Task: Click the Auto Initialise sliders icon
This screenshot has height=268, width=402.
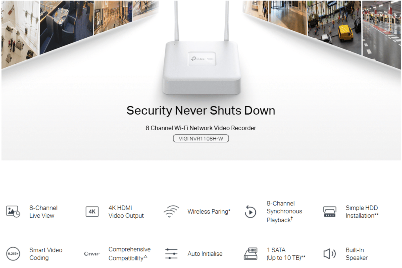Action: point(171,254)
